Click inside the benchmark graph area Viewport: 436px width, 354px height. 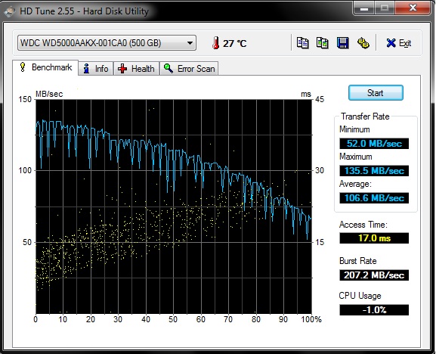pyautogui.click(x=174, y=206)
